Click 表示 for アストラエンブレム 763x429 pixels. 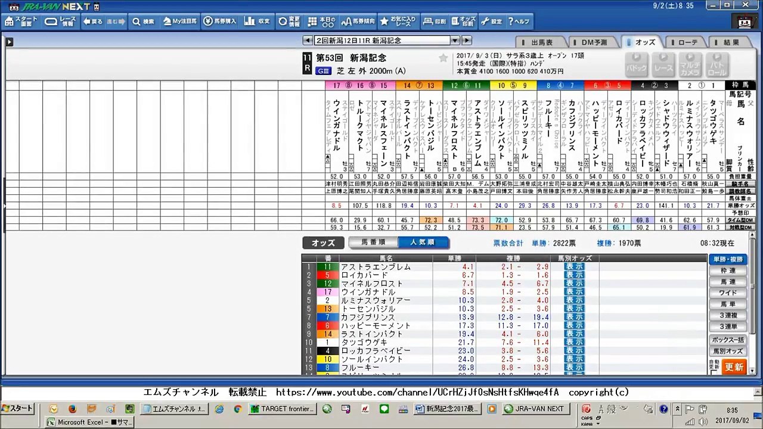point(575,267)
